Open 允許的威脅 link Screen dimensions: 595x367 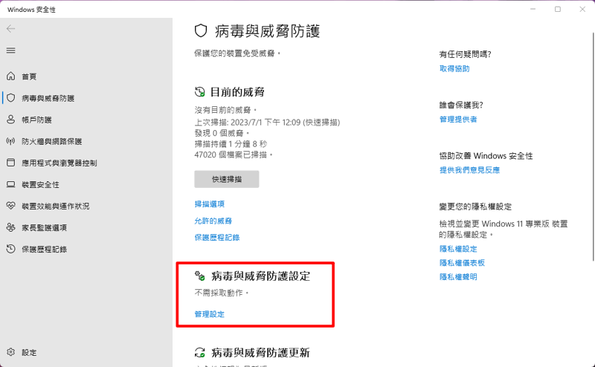213,221
